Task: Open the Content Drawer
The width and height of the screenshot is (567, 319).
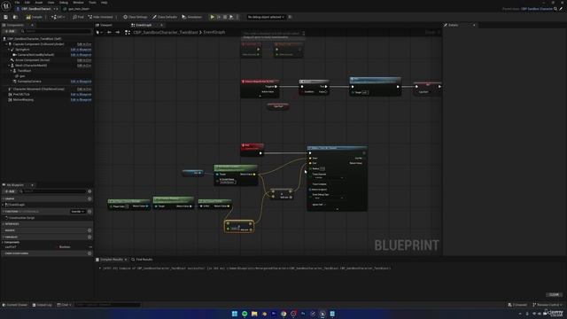Action: click(15, 305)
